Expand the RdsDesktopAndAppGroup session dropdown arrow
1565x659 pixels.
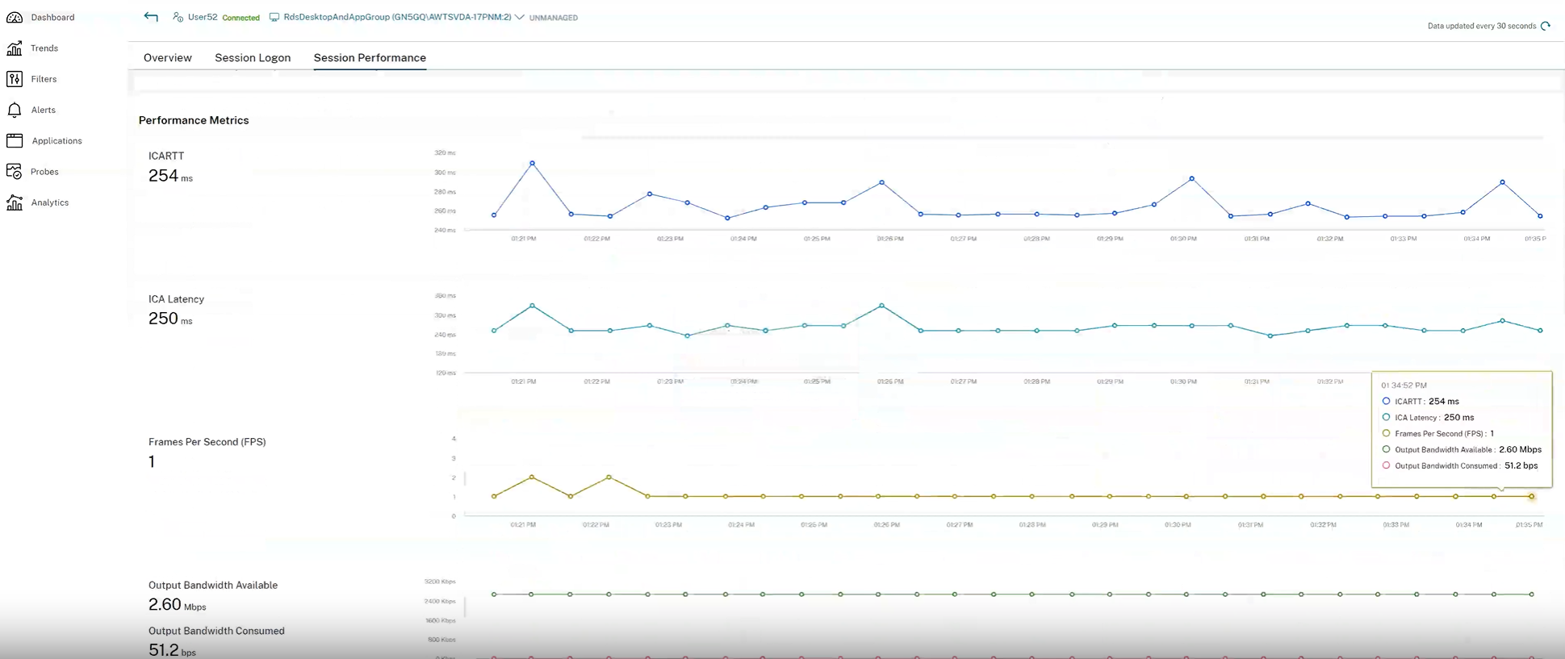520,17
